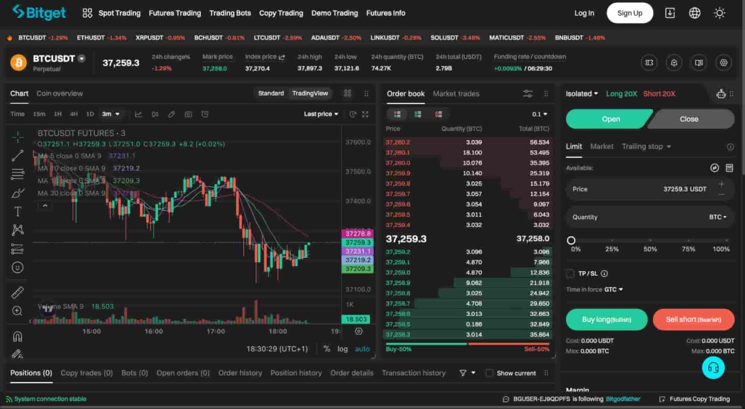Enable the TP/SL checkbox
Viewport: 745px width, 409px height.
570,273
